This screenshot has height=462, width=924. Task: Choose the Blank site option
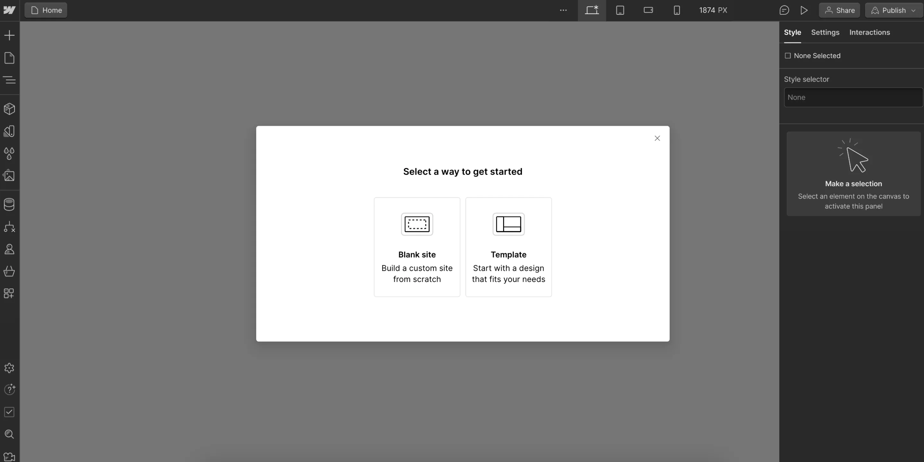tap(417, 247)
